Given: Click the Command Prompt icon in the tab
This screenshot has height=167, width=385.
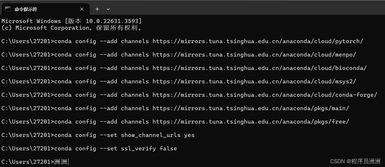Looking at the screenshot, I should 8,9.
